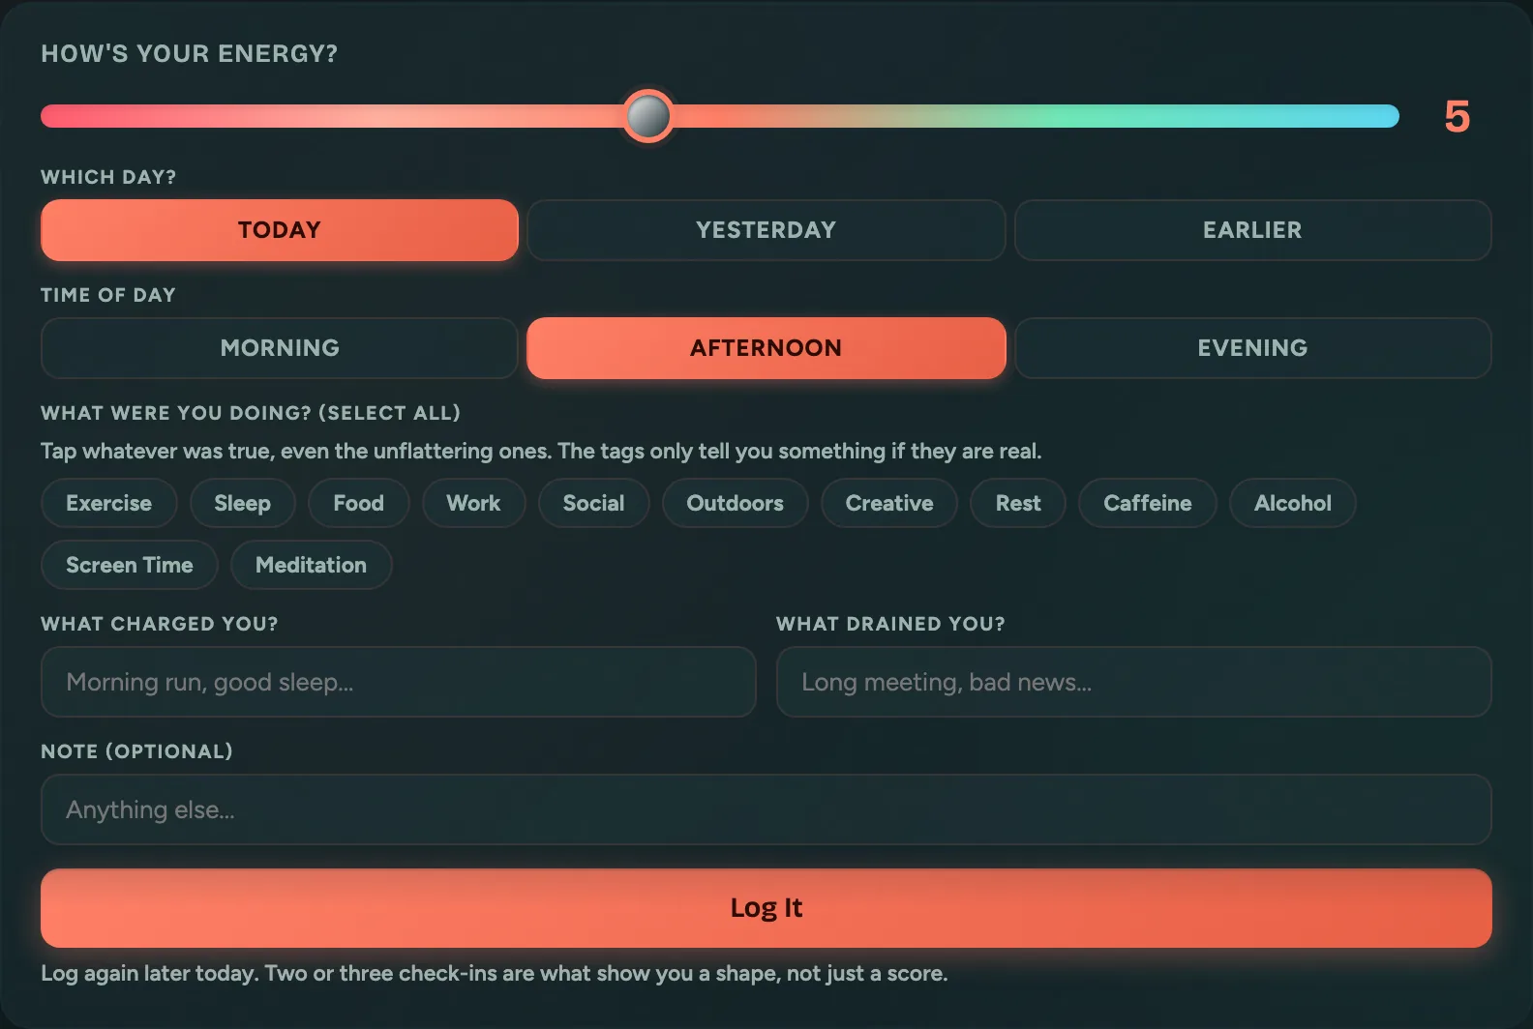Set time of day to Morning
The height and width of the screenshot is (1029, 1533).
pyautogui.click(x=280, y=348)
